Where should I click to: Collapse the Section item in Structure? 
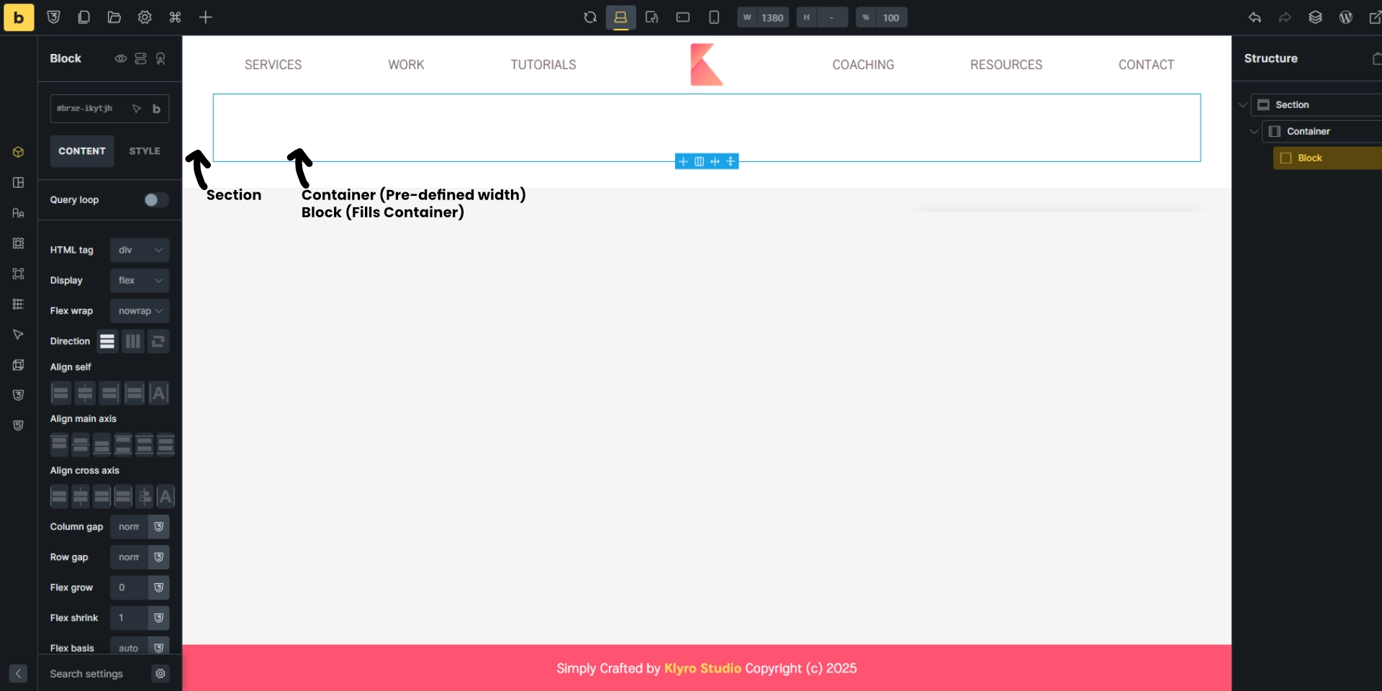point(1242,105)
